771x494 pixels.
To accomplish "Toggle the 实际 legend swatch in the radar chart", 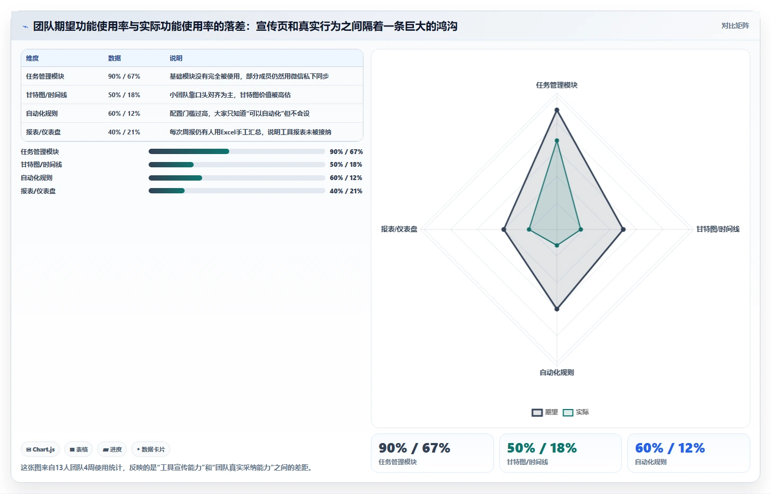I will tap(568, 413).
